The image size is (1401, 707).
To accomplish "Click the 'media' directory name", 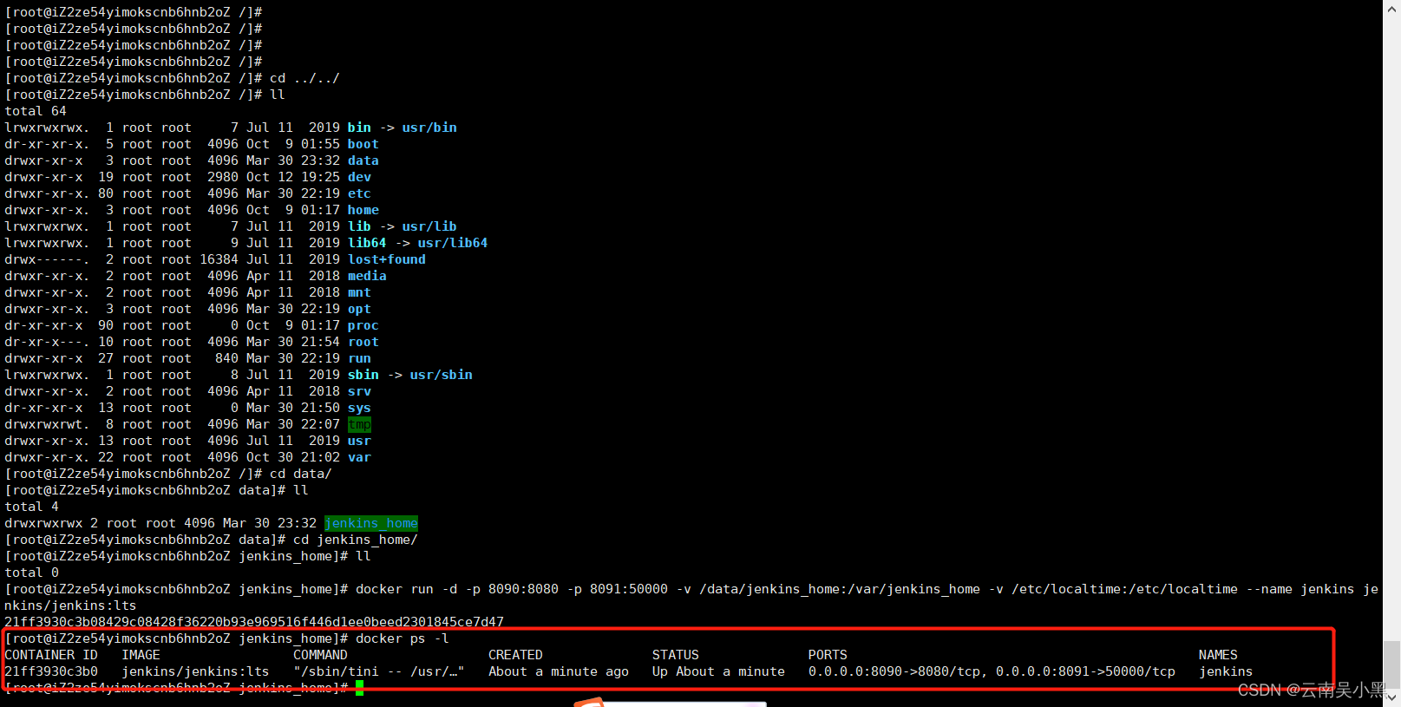I will coord(367,276).
